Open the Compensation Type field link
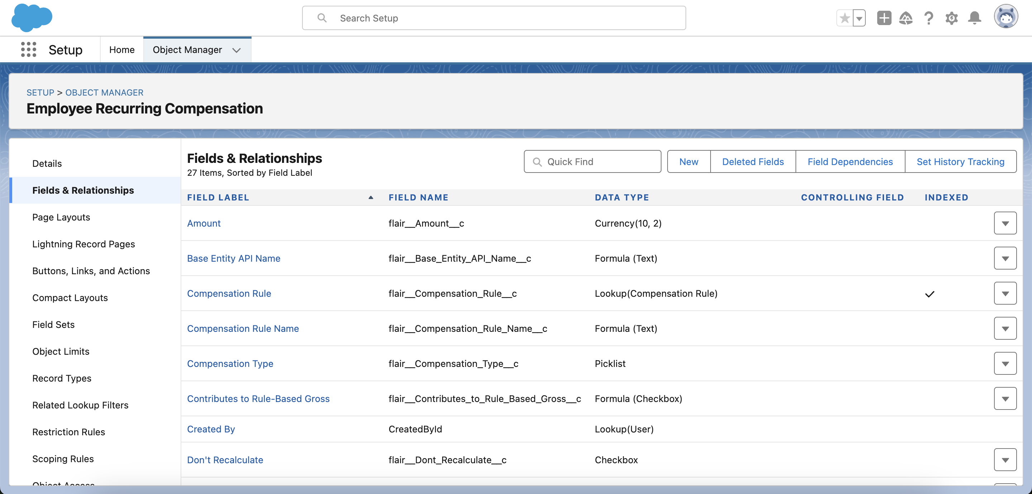The height and width of the screenshot is (494, 1032). point(230,363)
